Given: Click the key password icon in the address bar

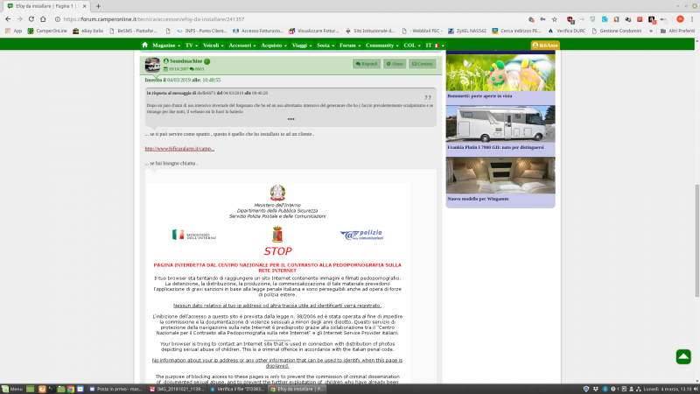Looking at the screenshot, I should coord(542,19).
